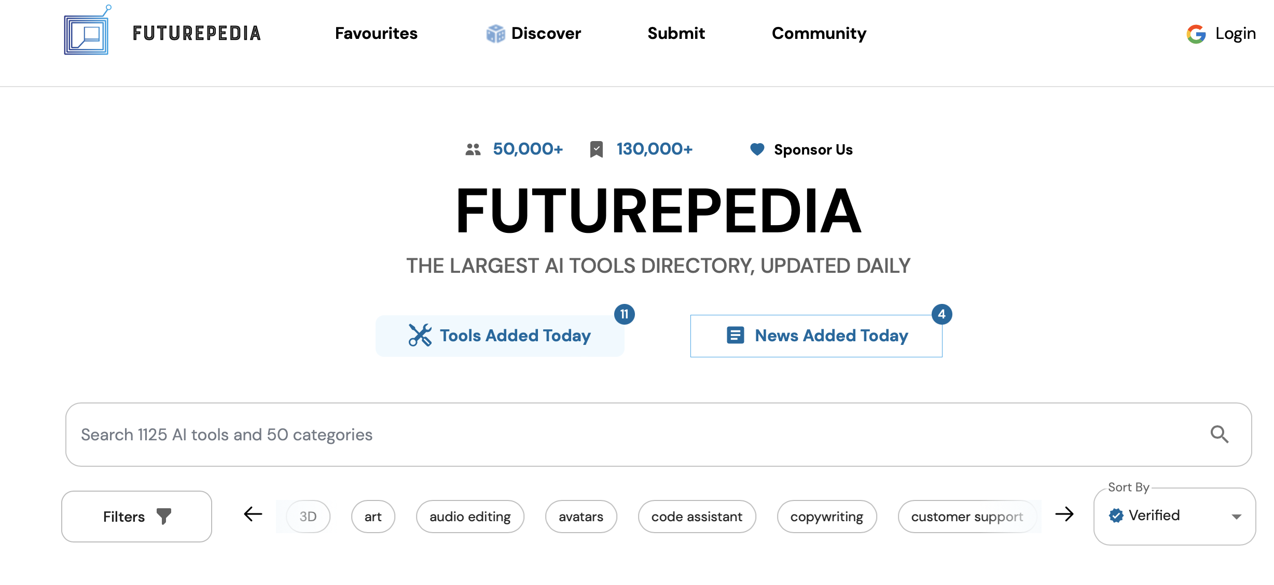Click the Sort By dropdown arrow
This screenshot has height=585, width=1274.
1237,517
